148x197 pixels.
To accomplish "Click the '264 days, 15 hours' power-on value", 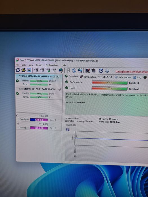I will tap(108, 119).
